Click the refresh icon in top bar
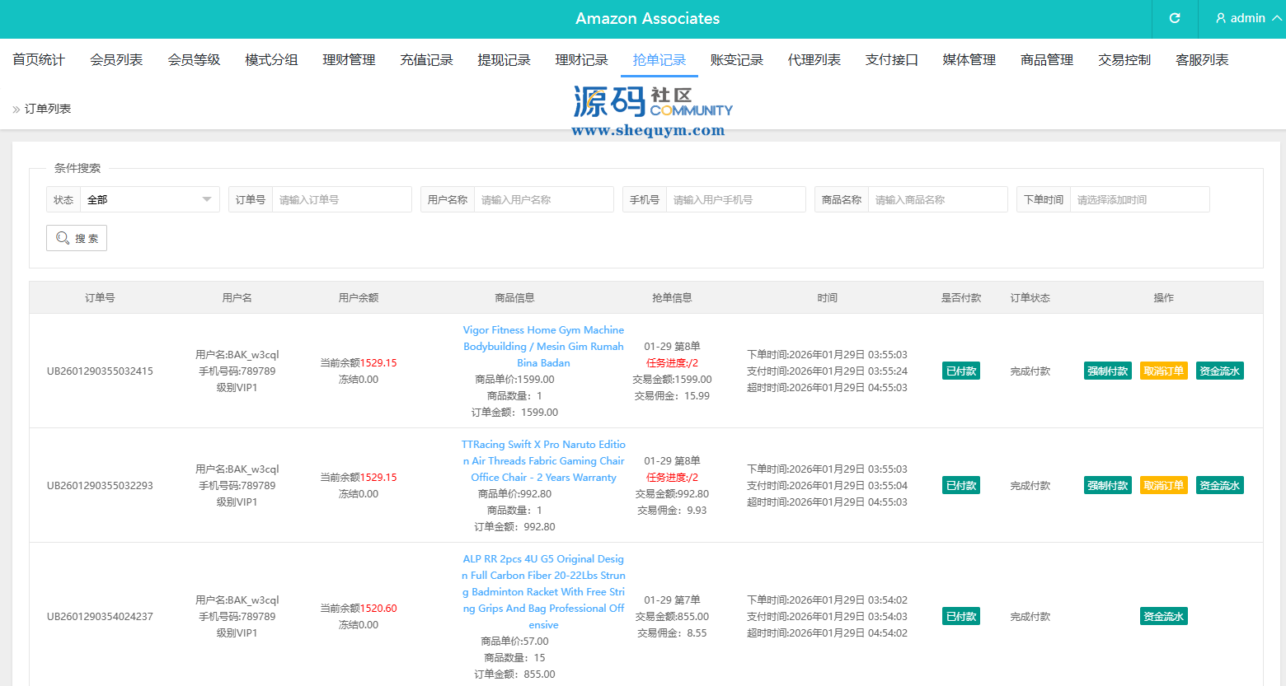The image size is (1286, 686). (x=1175, y=18)
